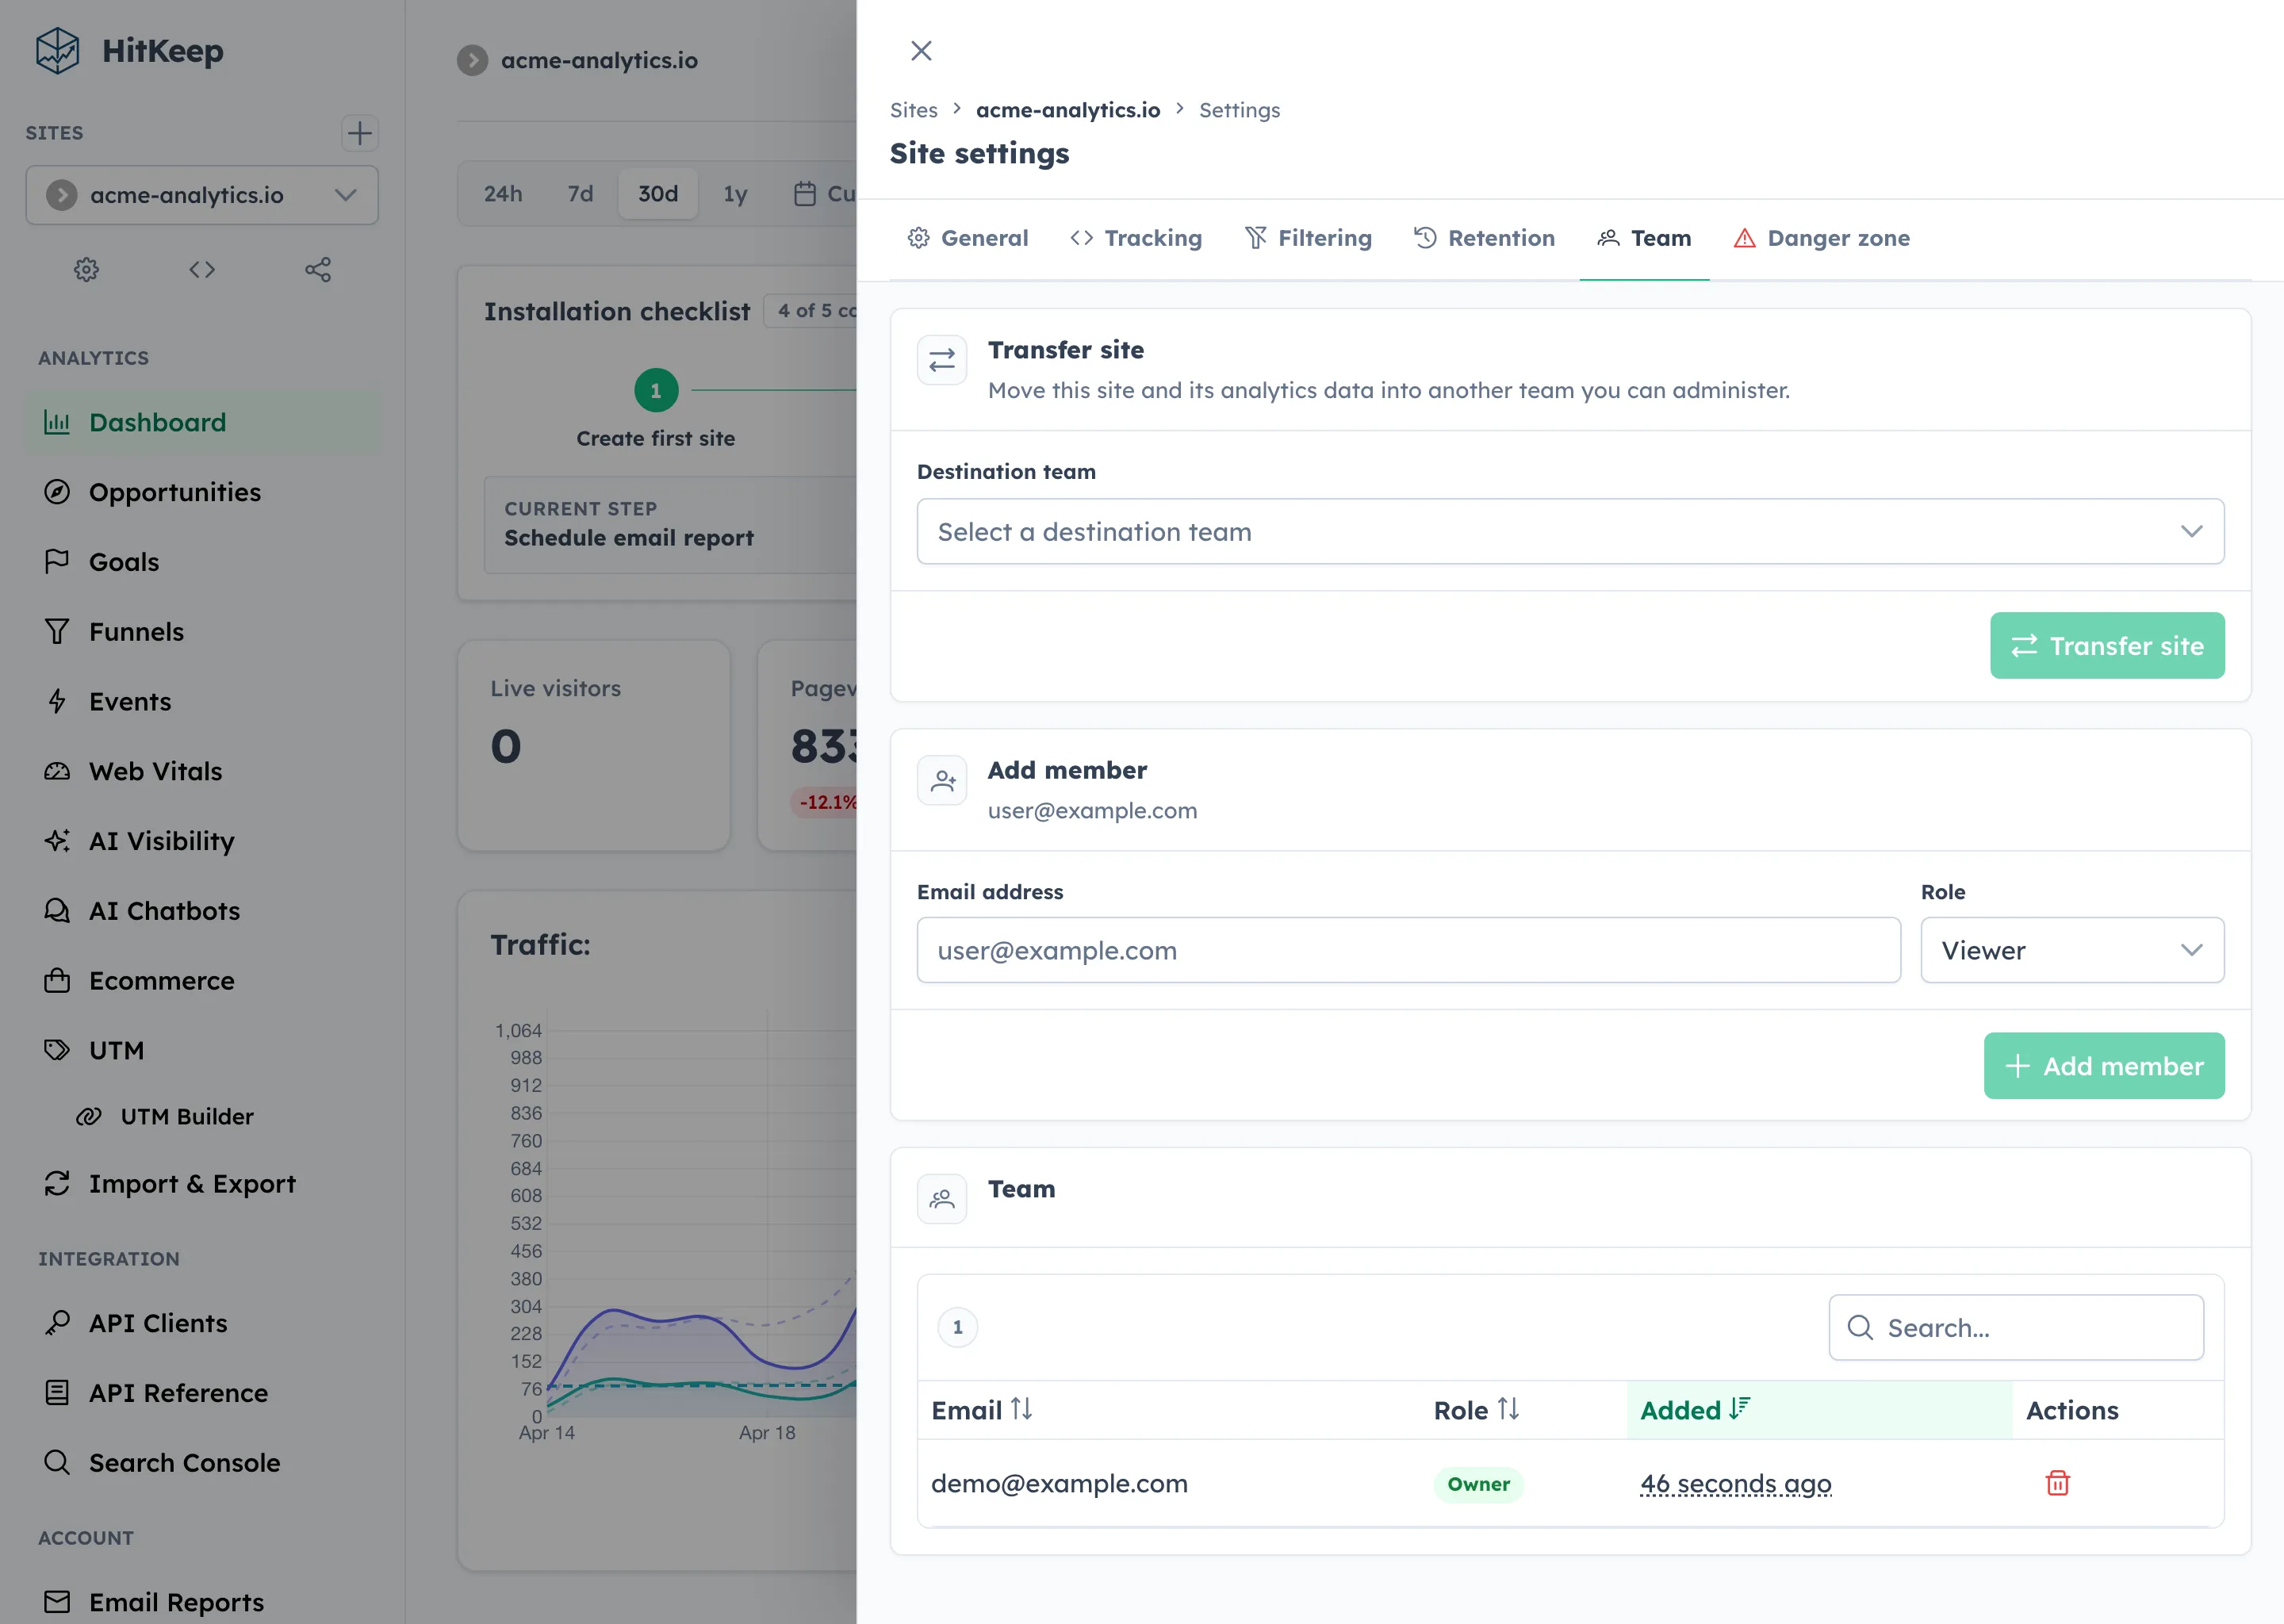Viewport: 2284px width, 1624px height.
Task: Close the Site settings panel
Action: pyautogui.click(x=921, y=51)
